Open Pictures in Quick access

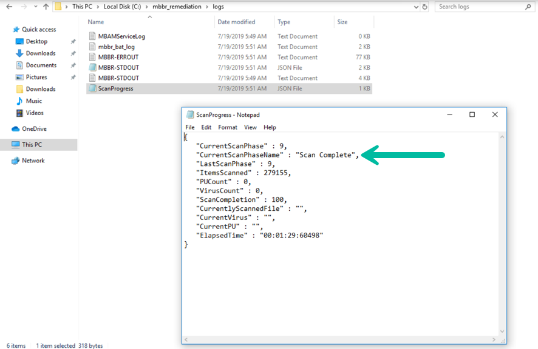pyautogui.click(x=36, y=77)
